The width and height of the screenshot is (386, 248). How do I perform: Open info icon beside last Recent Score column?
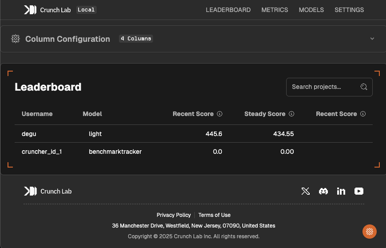click(363, 114)
